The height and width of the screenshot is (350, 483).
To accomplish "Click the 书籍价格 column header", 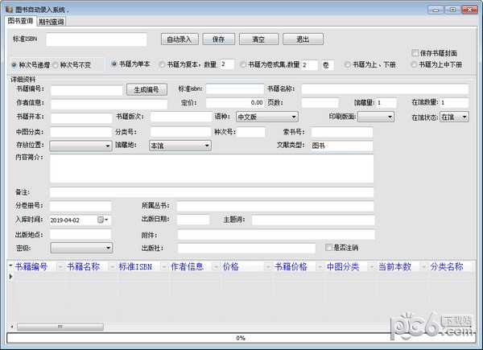I will (x=291, y=266).
